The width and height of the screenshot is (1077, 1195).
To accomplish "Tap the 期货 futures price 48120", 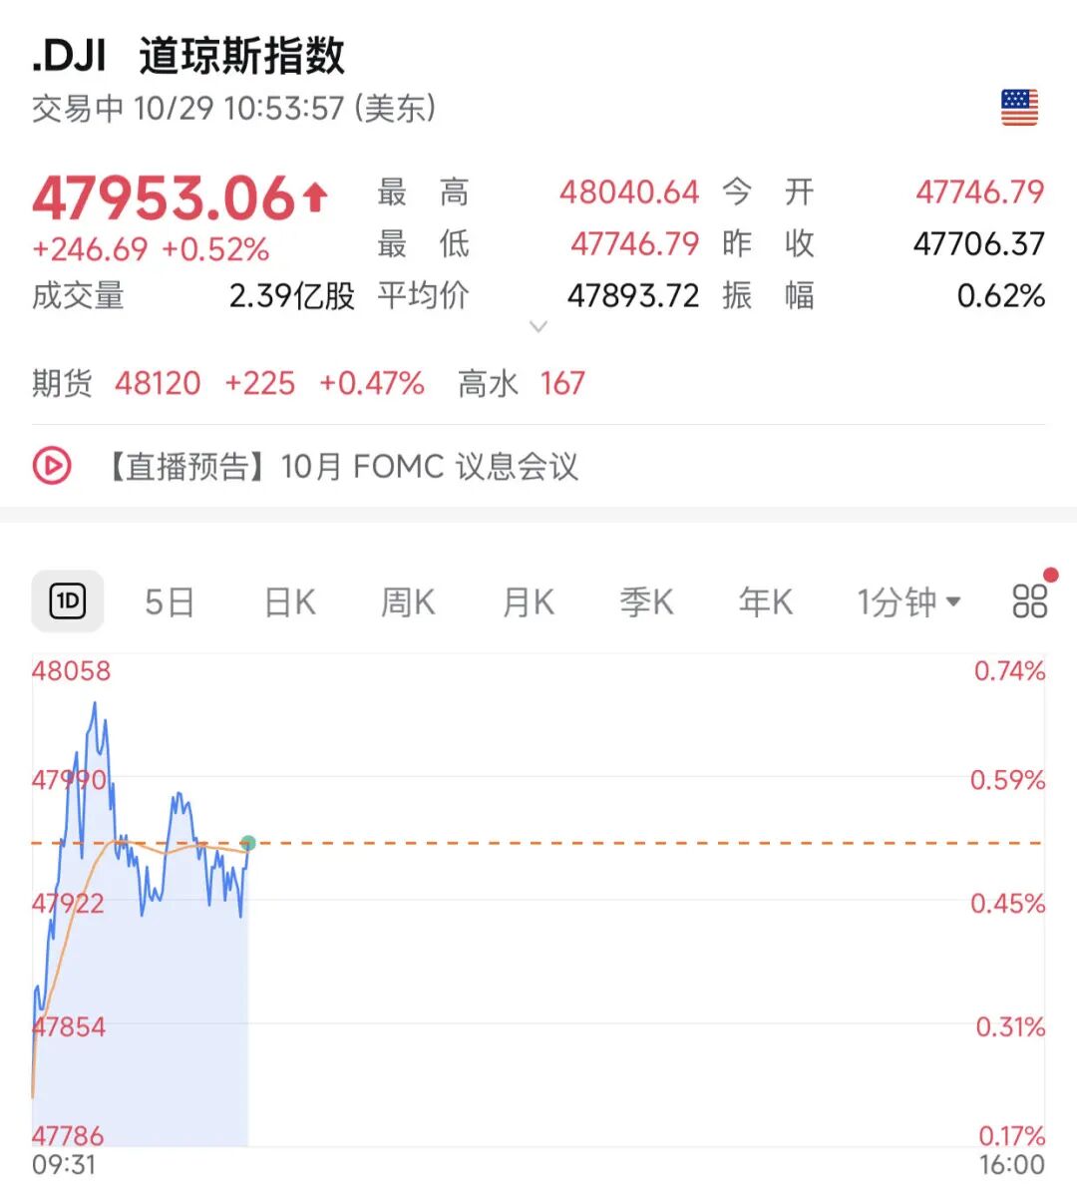I will point(158,383).
